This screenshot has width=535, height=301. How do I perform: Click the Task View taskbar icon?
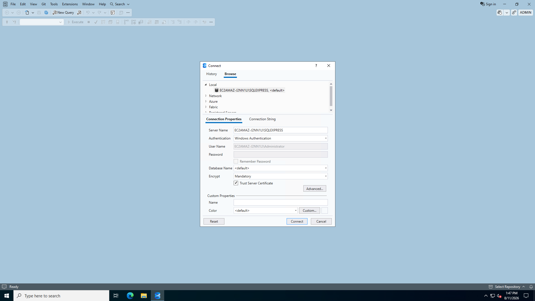[x=116, y=296]
